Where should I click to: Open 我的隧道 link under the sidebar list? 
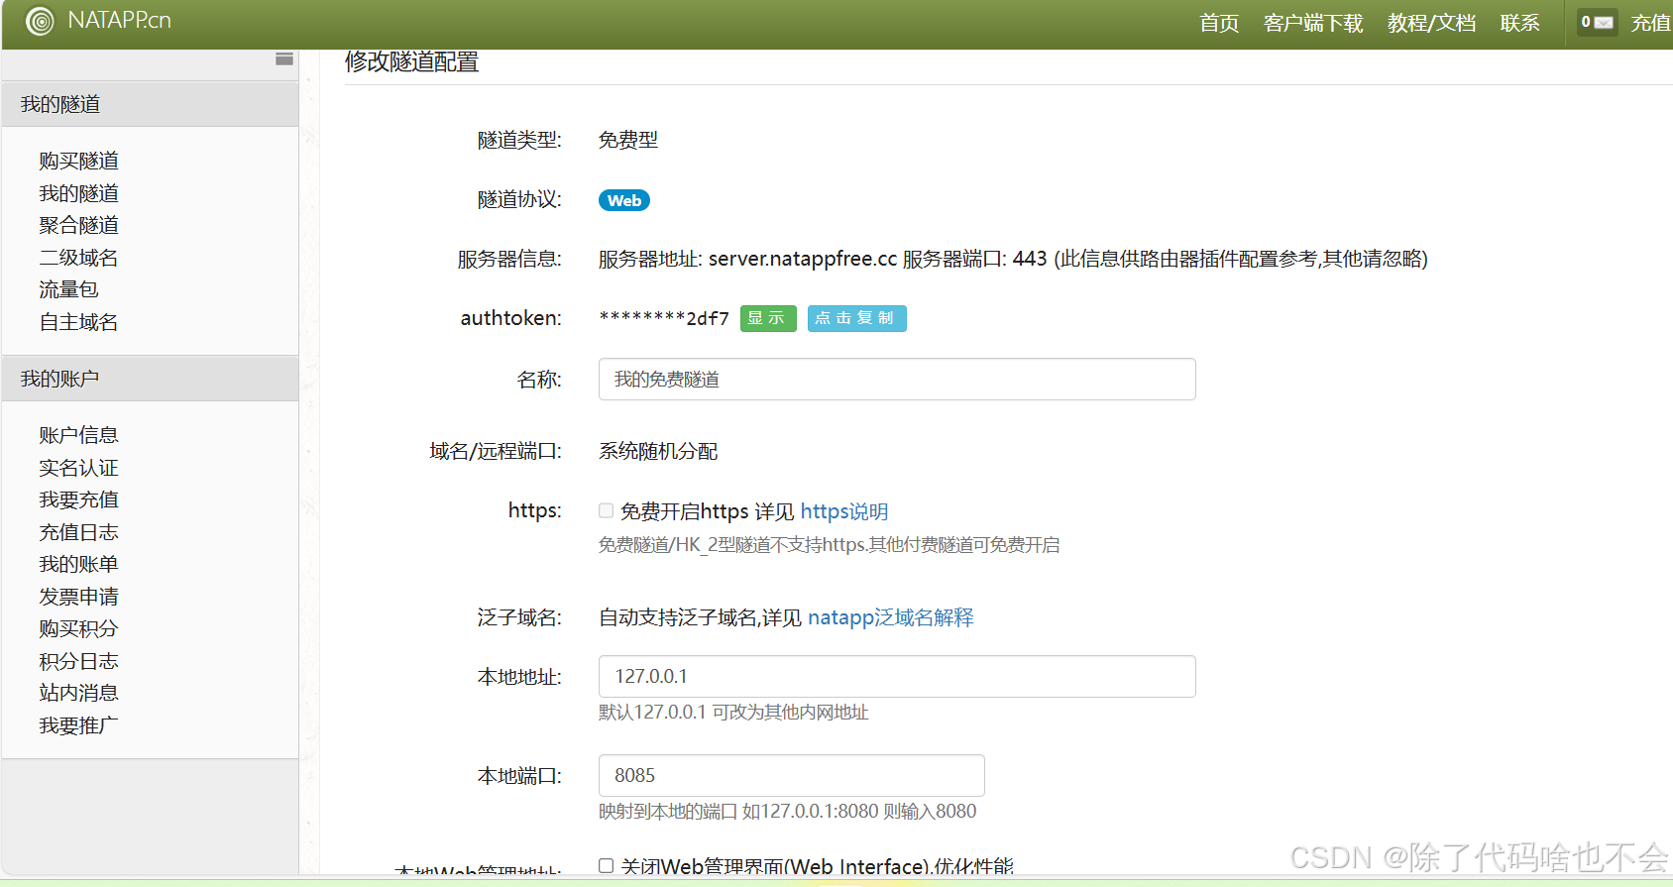(x=79, y=193)
